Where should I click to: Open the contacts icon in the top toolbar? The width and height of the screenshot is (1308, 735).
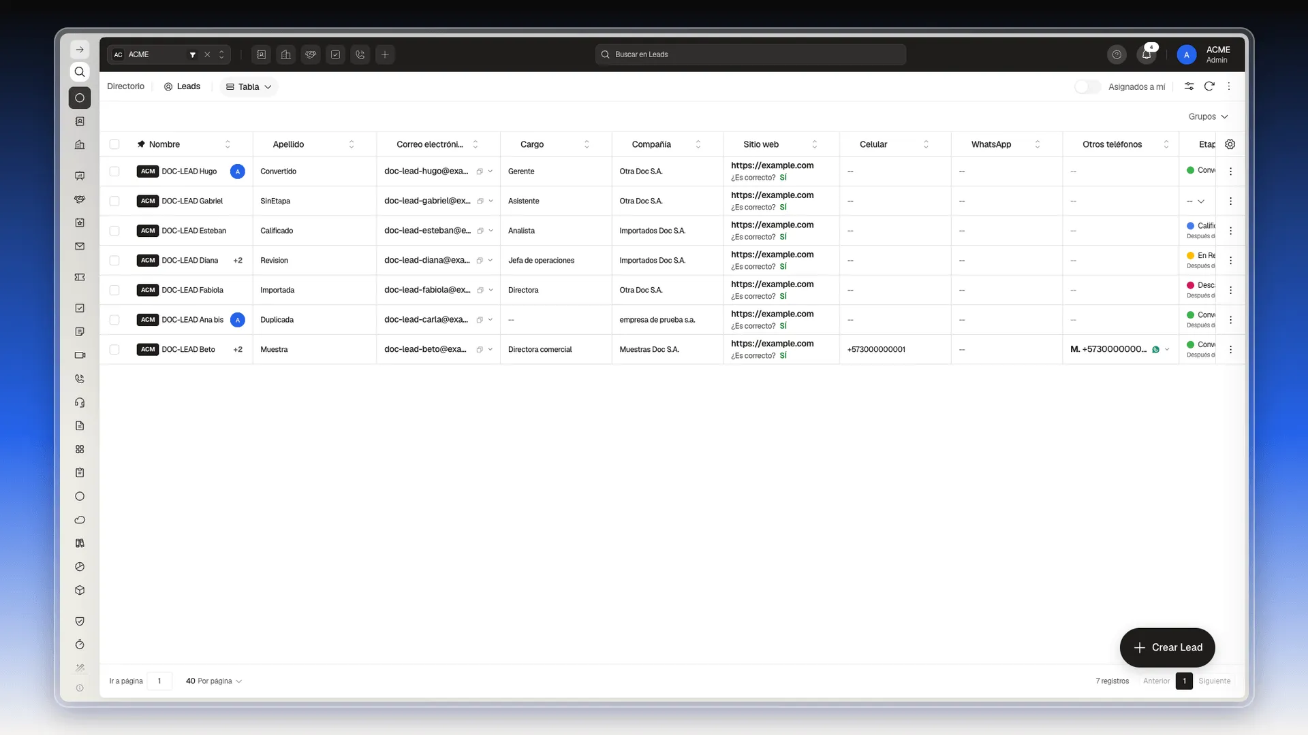pyautogui.click(x=262, y=54)
